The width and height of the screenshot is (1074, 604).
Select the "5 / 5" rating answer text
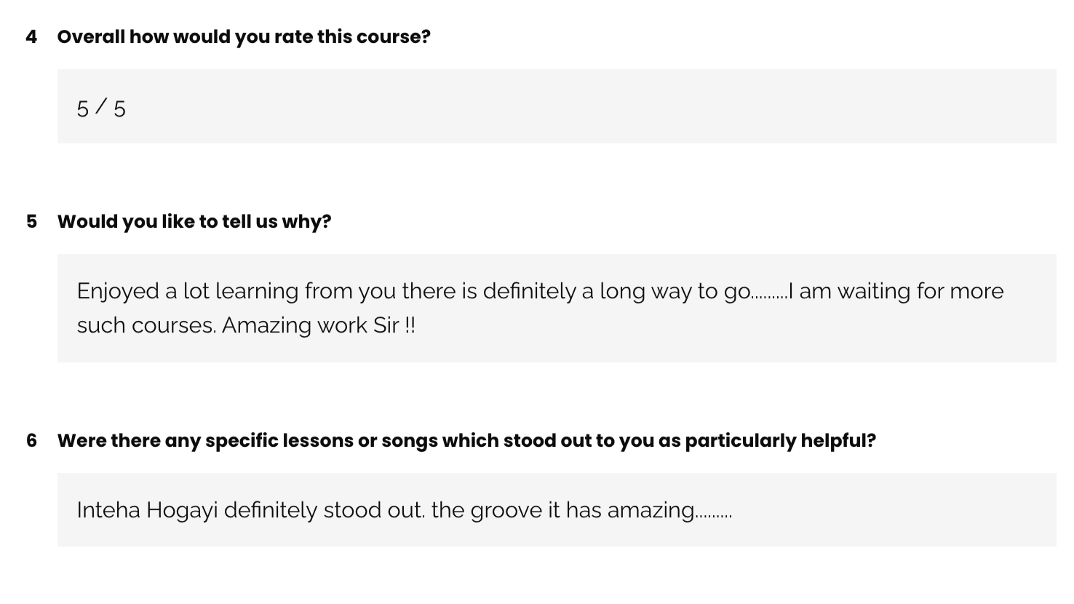tap(101, 108)
